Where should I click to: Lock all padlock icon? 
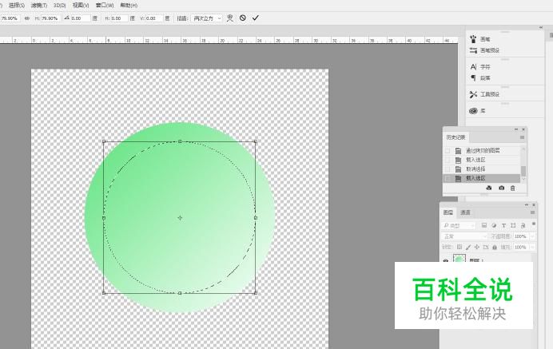495,247
